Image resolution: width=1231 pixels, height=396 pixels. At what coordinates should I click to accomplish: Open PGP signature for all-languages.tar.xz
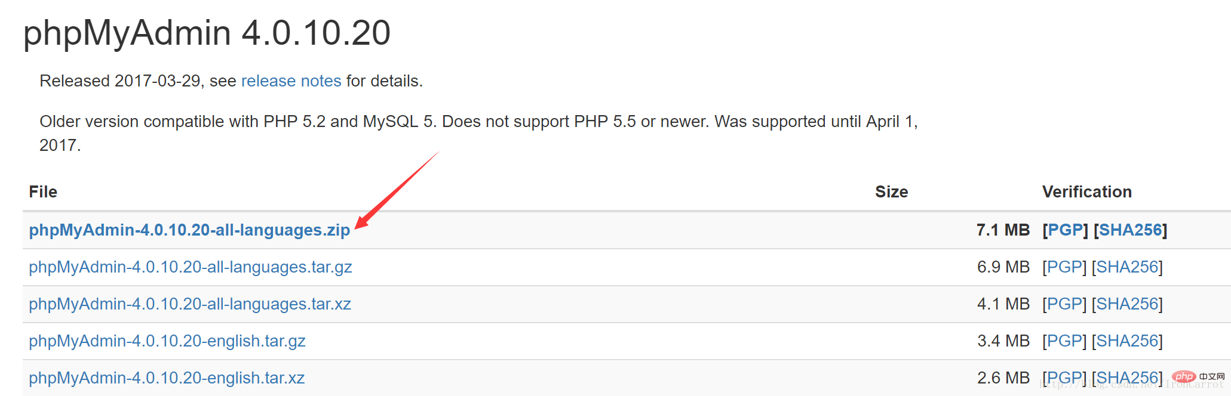pos(1064,304)
